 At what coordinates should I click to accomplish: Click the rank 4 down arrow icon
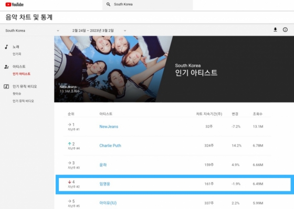69,182
